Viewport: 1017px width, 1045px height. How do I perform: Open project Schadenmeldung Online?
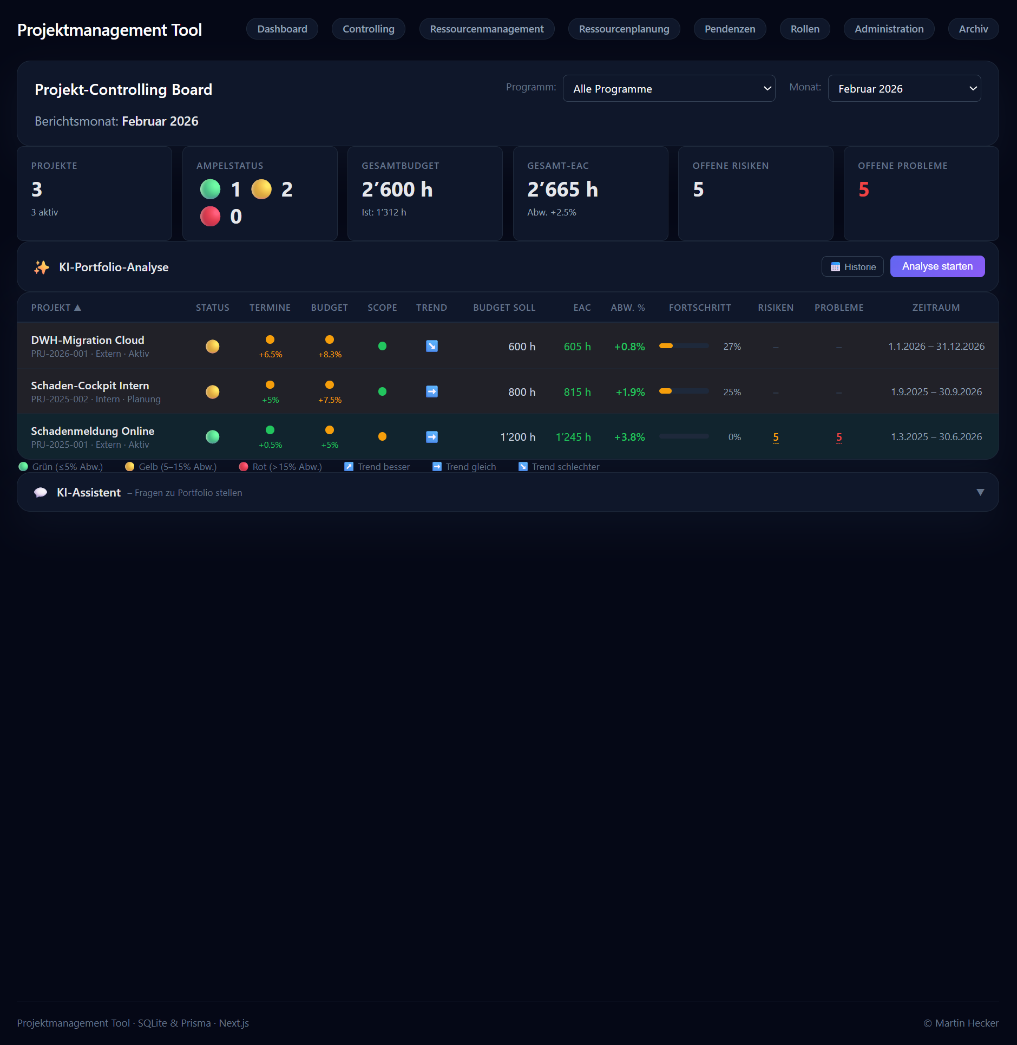93,431
